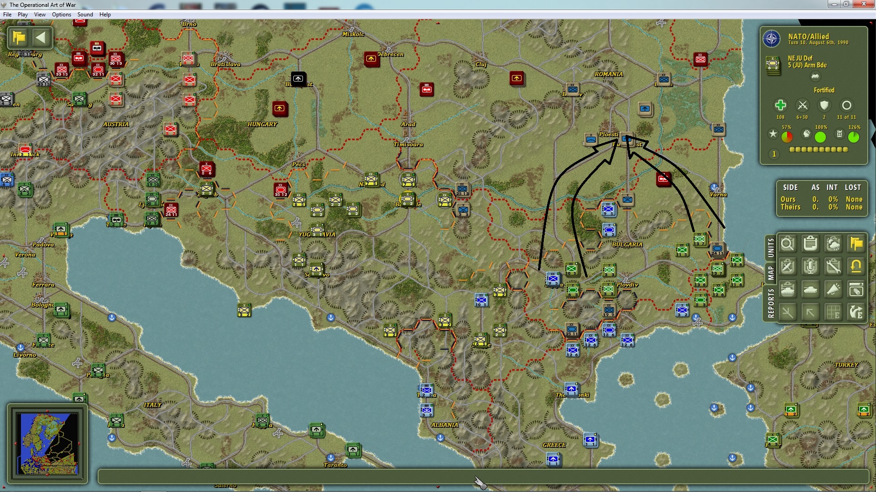
Task: Click the 'Theirs' row in combat summary
Action: tap(821, 207)
